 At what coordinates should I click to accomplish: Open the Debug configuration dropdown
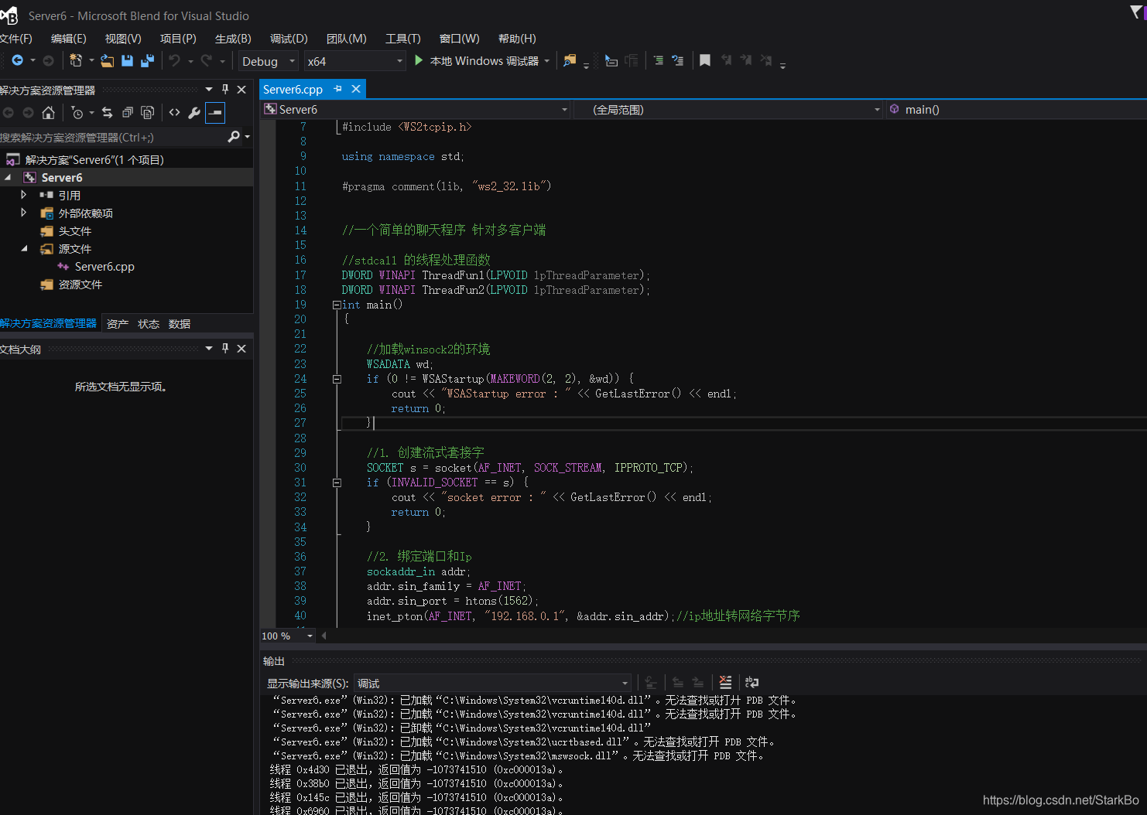click(268, 61)
